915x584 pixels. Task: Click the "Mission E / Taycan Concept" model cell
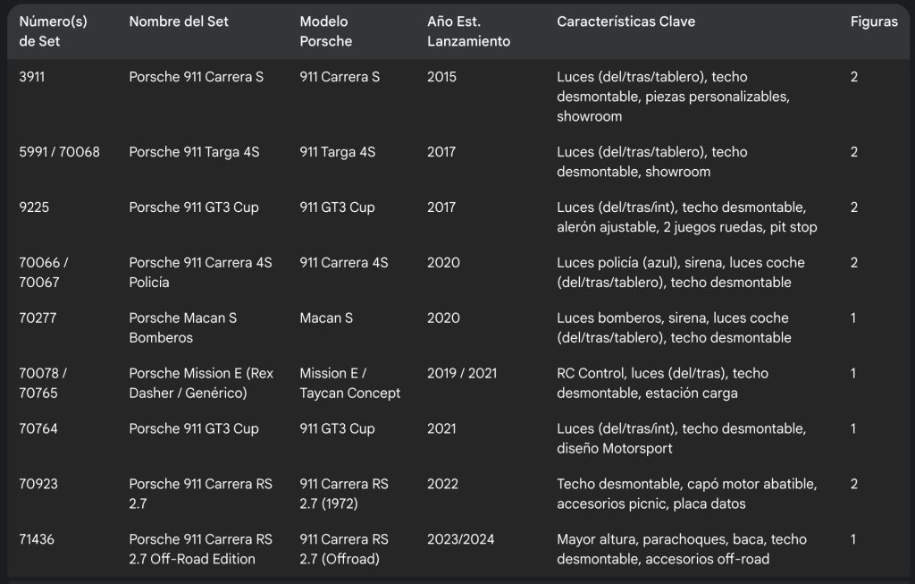point(349,383)
